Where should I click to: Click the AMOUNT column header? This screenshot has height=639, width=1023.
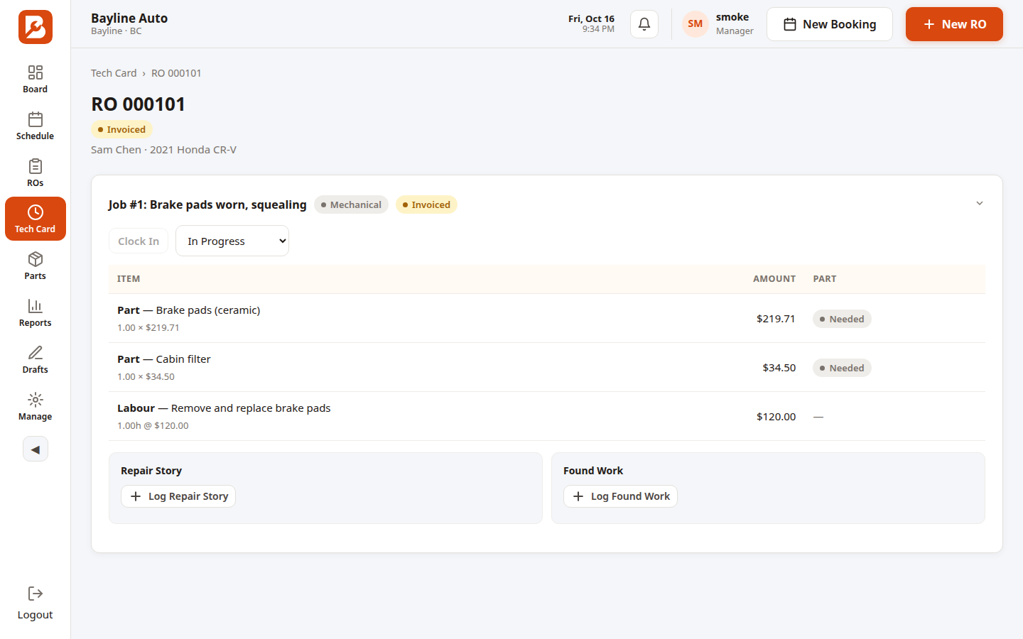click(x=774, y=279)
